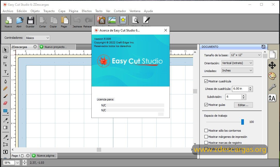This screenshot has height=167, width=280.
Task: Select the lasso tool
Action: [5, 57]
